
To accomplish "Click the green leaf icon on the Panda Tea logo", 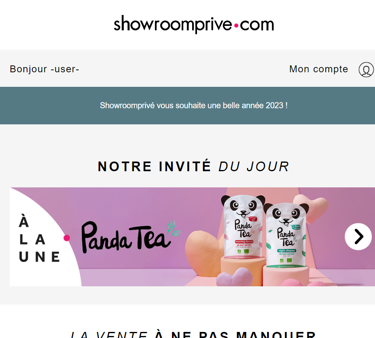I will pyautogui.click(x=174, y=229).
